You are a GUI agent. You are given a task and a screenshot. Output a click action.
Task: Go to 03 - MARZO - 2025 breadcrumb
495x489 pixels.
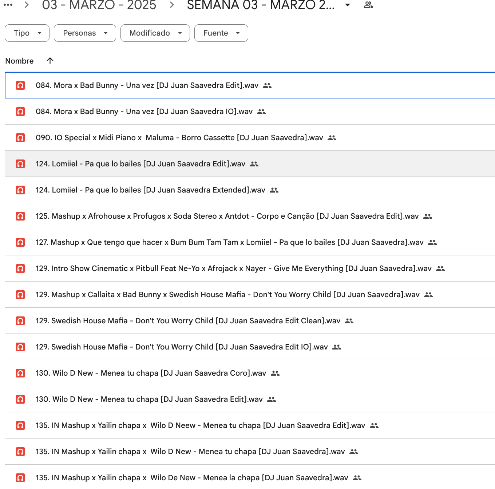(99, 5)
